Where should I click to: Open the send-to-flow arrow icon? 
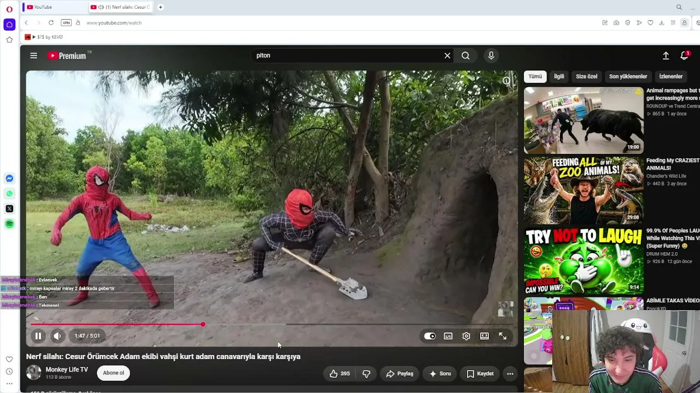[x=639, y=23]
